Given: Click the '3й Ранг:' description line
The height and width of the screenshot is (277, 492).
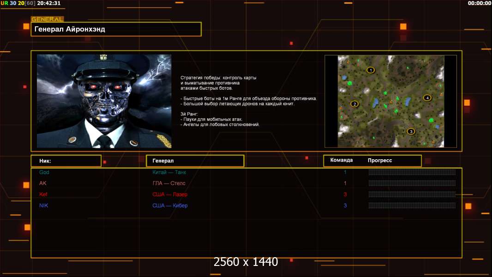Looking at the screenshot, I should 189,114.
